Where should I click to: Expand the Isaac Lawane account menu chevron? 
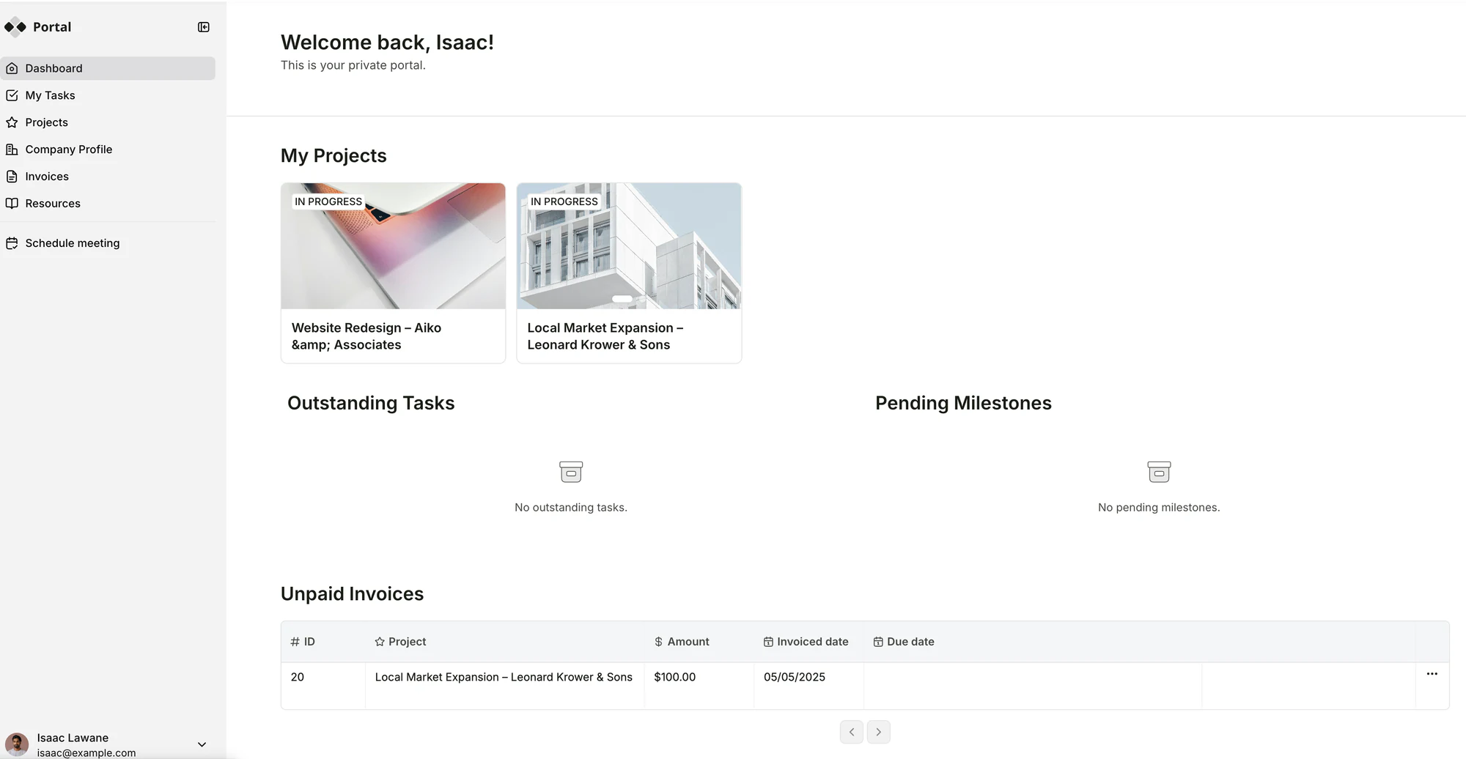pyautogui.click(x=202, y=744)
